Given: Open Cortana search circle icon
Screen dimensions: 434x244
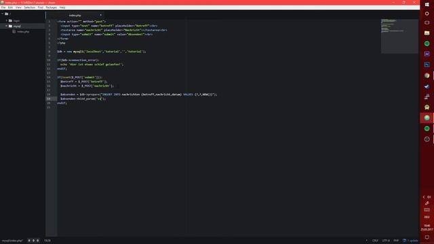Looking at the screenshot, I should [427, 14].
